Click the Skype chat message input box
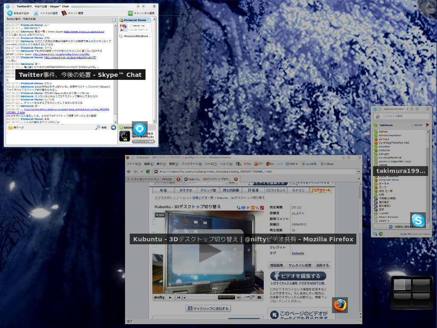437x328 pixels. tap(61, 138)
